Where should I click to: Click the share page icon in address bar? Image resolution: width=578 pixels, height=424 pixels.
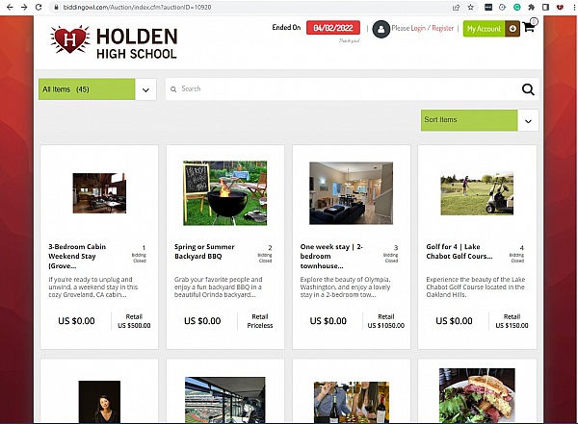(x=456, y=7)
